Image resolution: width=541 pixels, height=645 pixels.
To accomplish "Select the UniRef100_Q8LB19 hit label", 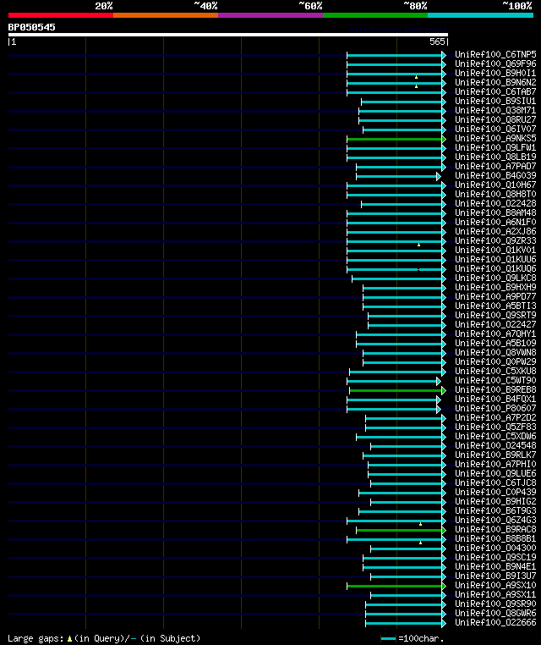I will (x=495, y=157).
